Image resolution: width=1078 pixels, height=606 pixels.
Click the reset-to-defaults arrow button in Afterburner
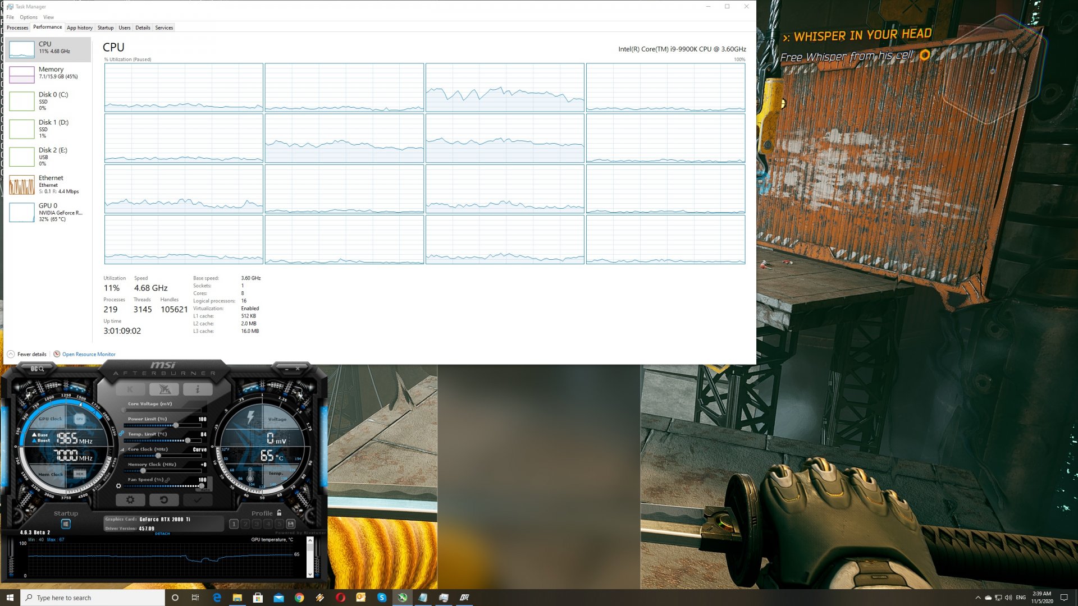click(164, 499)
